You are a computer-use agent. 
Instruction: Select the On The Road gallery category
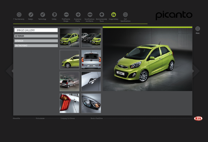click(36, 46)
